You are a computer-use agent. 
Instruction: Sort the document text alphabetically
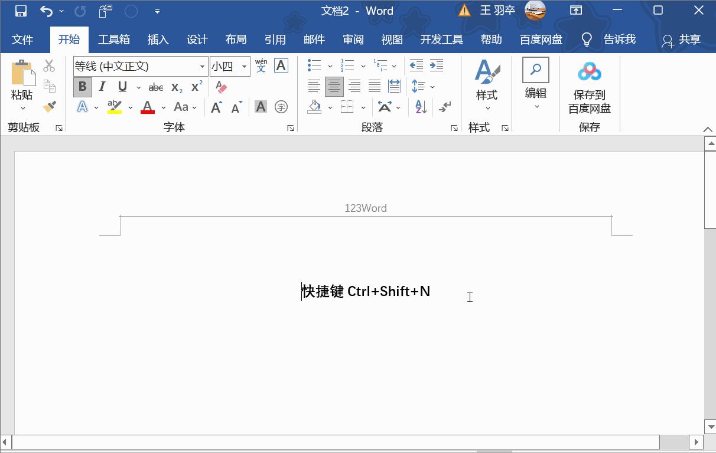pos(420,107)
